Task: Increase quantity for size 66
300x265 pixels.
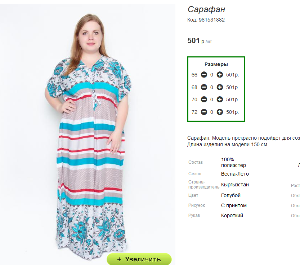Action: [x=220, y=75]
